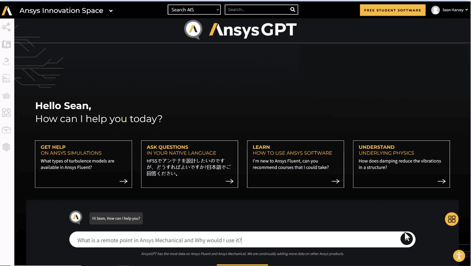Open the briefcase sidebar icon
Screen dimensions: 471x266
point(6,130)
